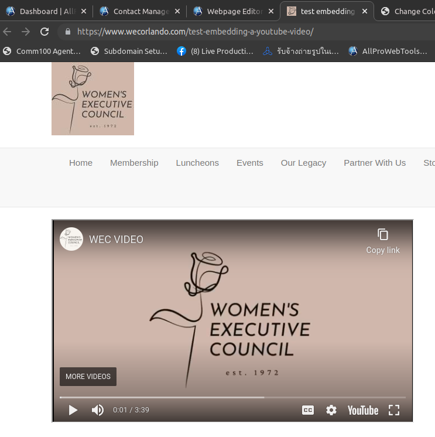This screenshot has width=435, height=437.
Task: Go back in browser history
Action: click(x=7, y=32)
